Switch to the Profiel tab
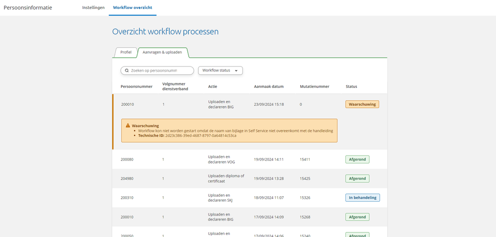Image resolution: width=496 pixels, height=237 pixels. click(x=126, y=52)
